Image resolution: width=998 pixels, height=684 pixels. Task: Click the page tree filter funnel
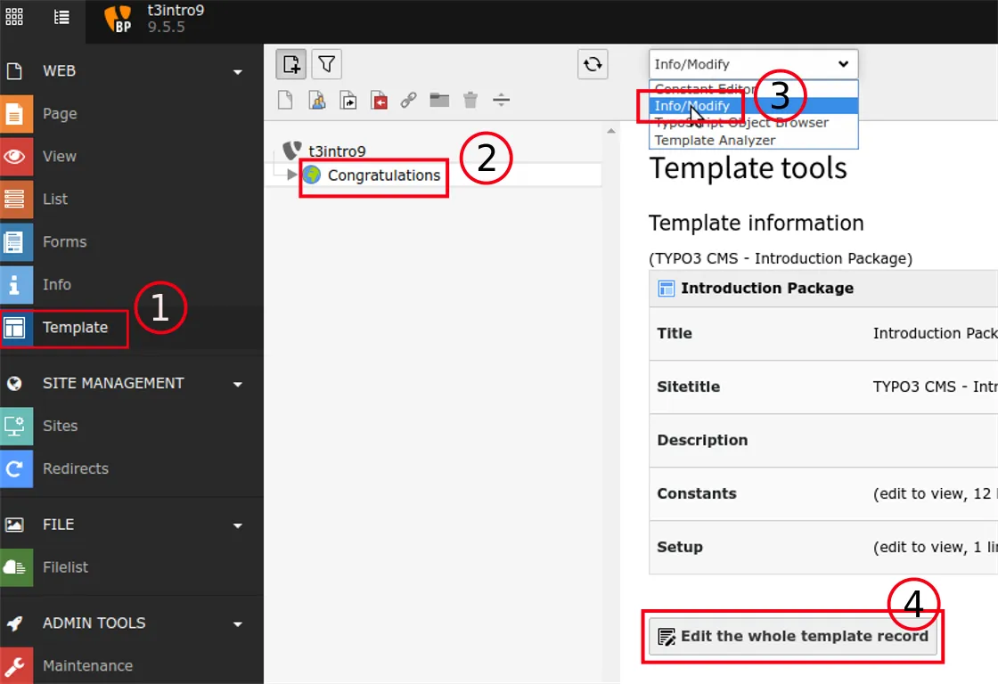(x=326, y=64)
